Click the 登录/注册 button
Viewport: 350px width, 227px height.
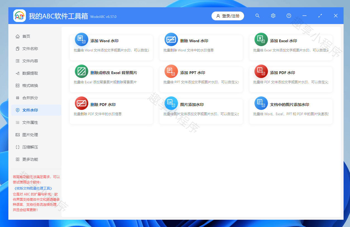click(x=228, y=16)
